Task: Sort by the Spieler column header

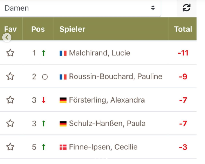Action: [x=72, y=29]
